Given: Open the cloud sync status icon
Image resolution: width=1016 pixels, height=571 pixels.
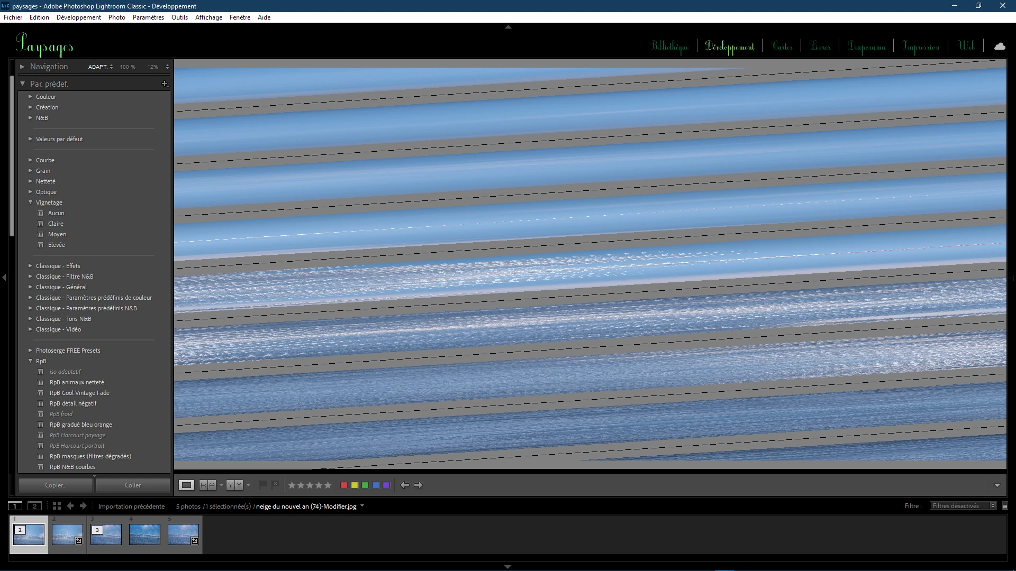Looking at the screenshot, I should click(1000, 47).
